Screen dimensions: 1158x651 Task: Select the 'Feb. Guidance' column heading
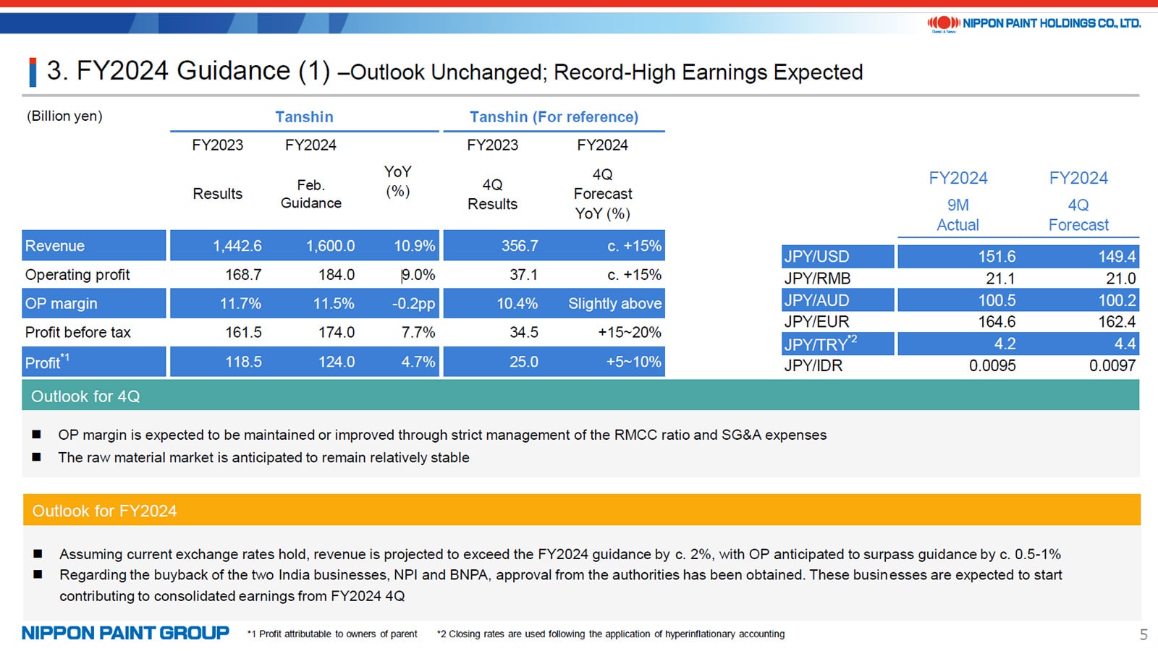coord(311,194)
